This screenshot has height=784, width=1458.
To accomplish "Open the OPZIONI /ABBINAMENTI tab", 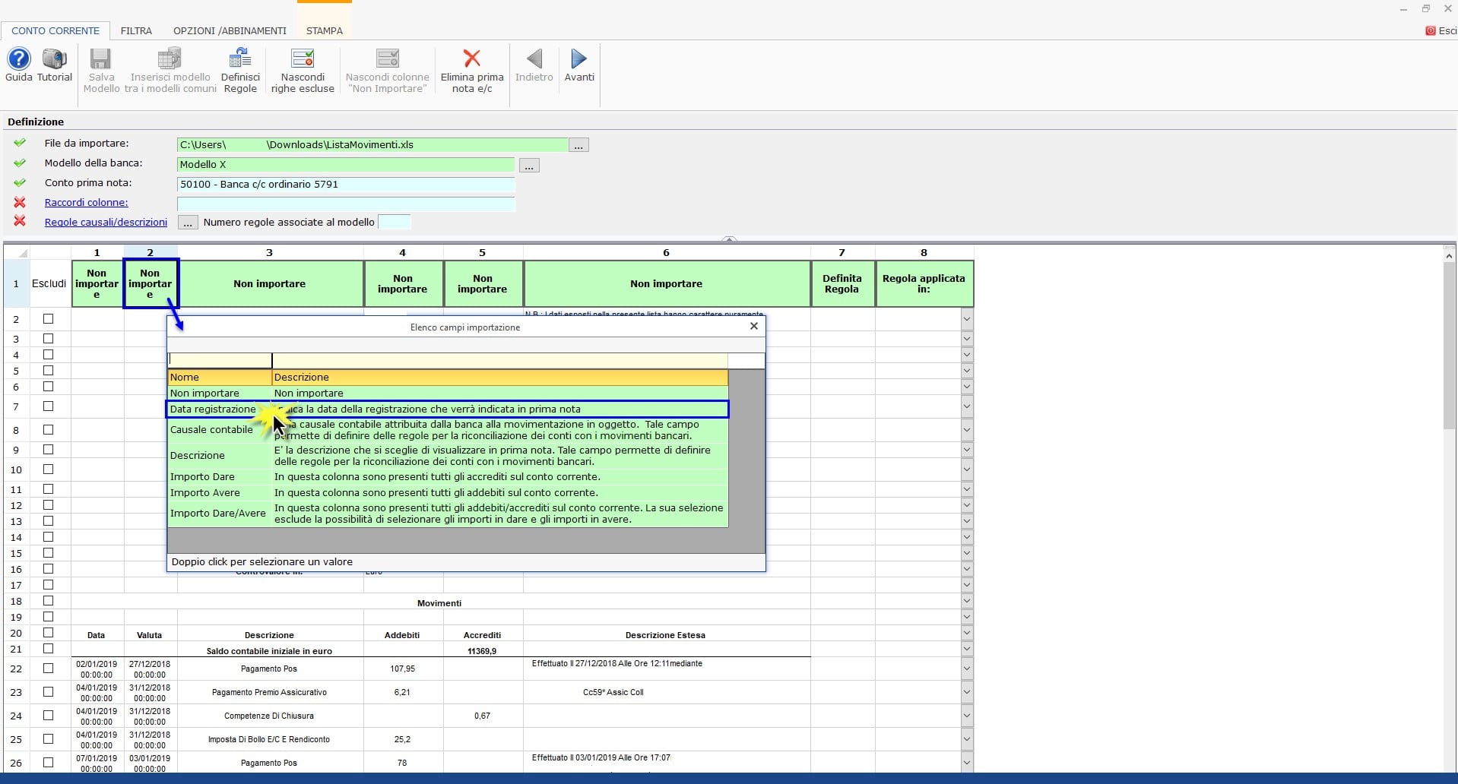I will (x=230, y=31).
